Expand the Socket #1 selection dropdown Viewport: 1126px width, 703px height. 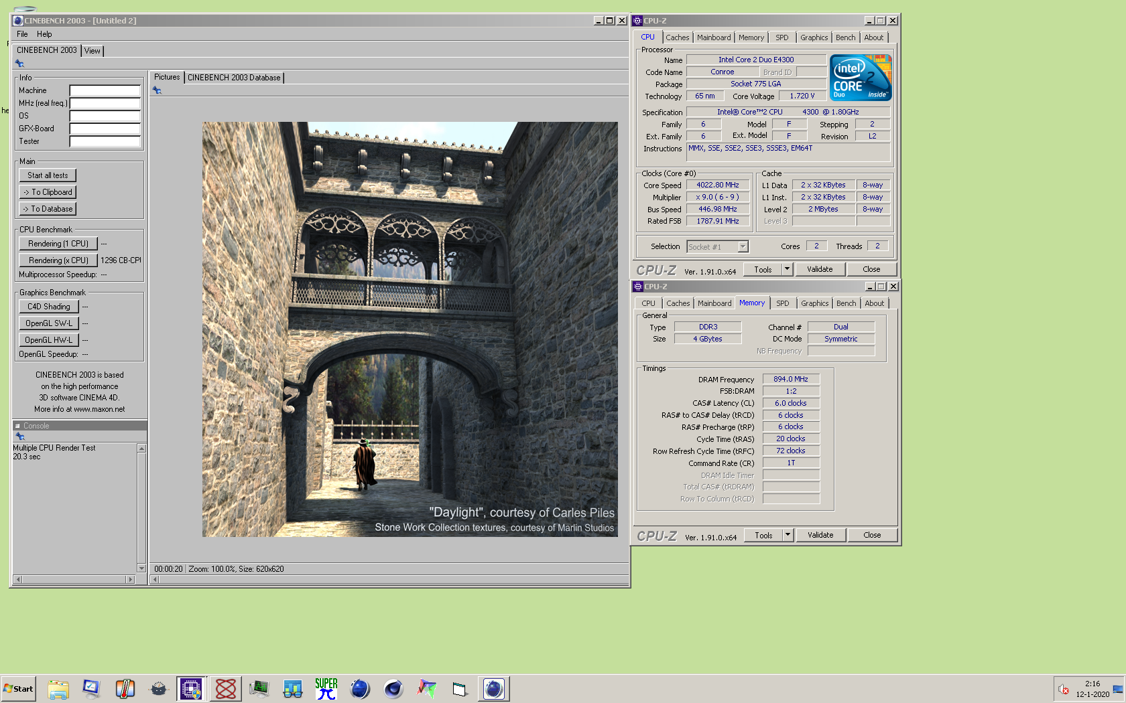point(743,247)
